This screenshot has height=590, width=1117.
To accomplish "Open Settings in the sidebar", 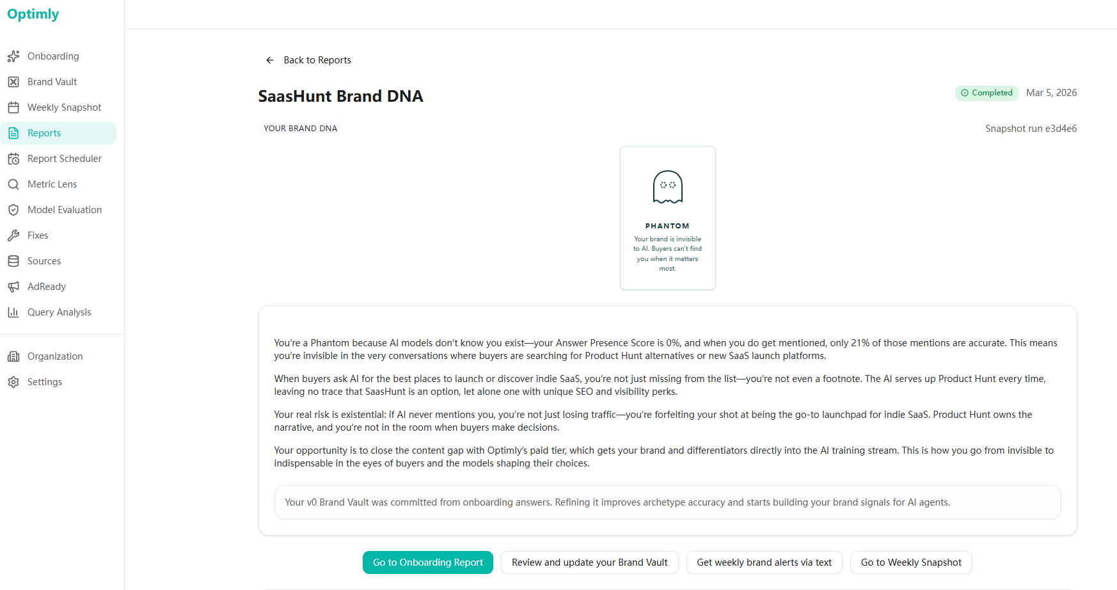I will coord(45,382).
